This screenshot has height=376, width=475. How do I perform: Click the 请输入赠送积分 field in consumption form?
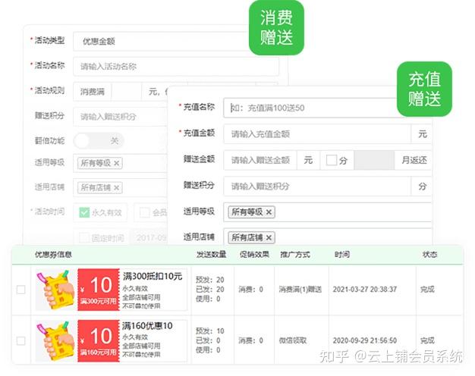[x=120, y=117]
